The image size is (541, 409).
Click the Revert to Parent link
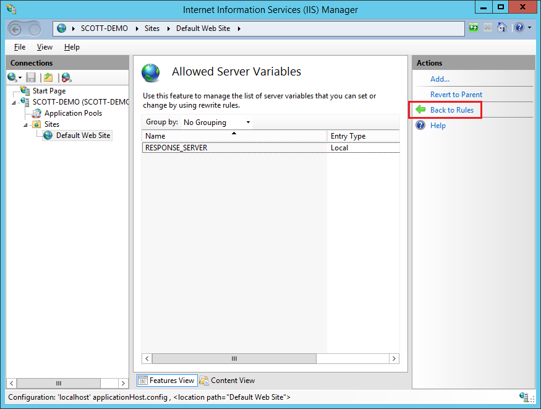456,95
